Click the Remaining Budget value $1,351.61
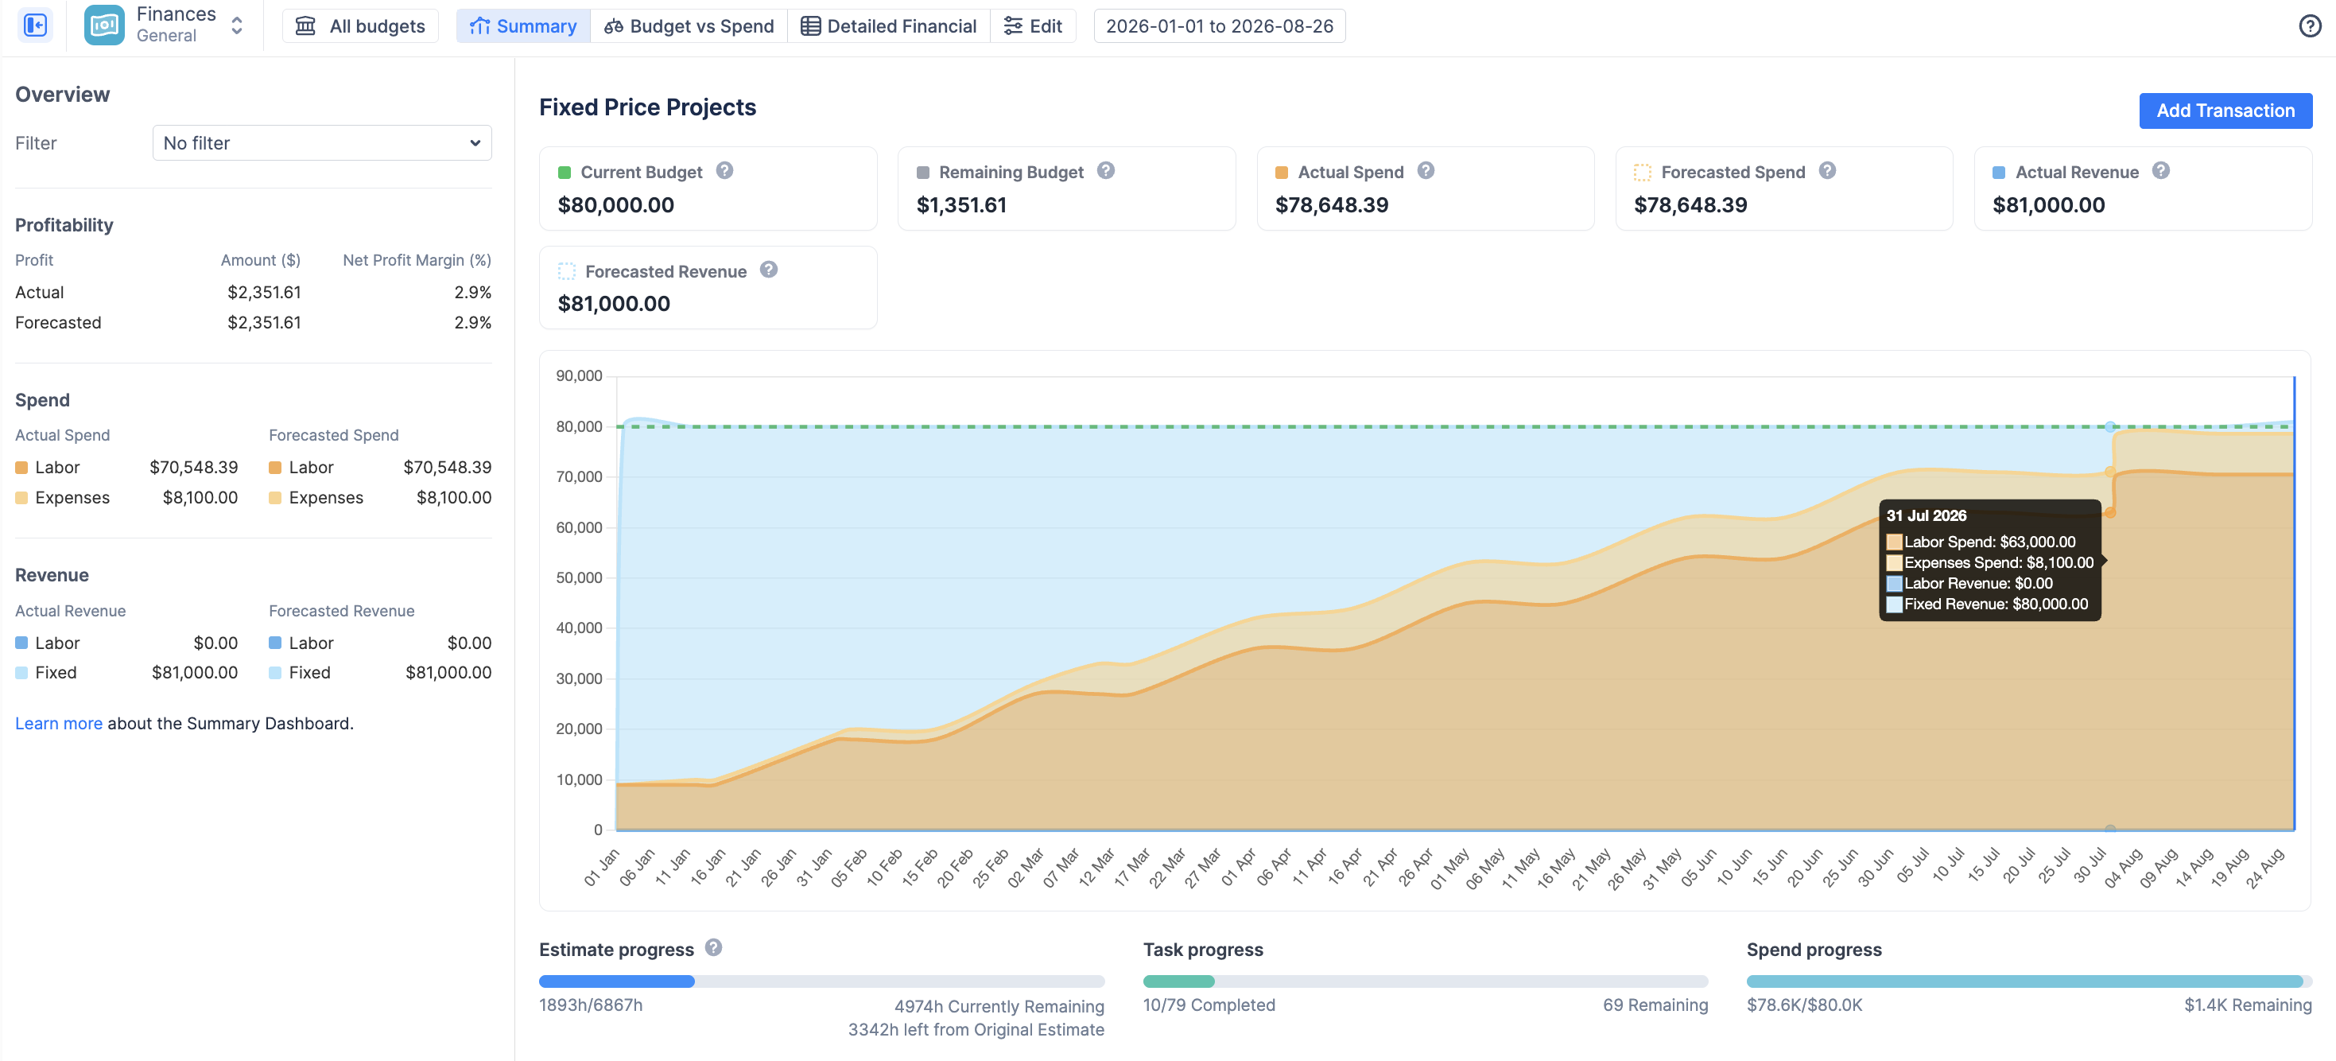The image size is (2336, 1061). pos(962,205)
